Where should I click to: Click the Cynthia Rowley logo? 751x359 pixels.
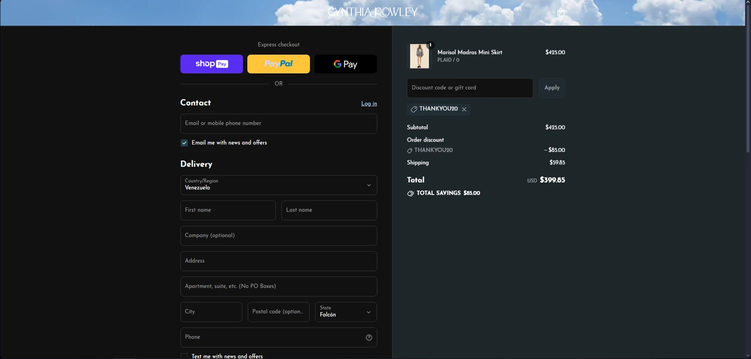click(x=372, y=12)
